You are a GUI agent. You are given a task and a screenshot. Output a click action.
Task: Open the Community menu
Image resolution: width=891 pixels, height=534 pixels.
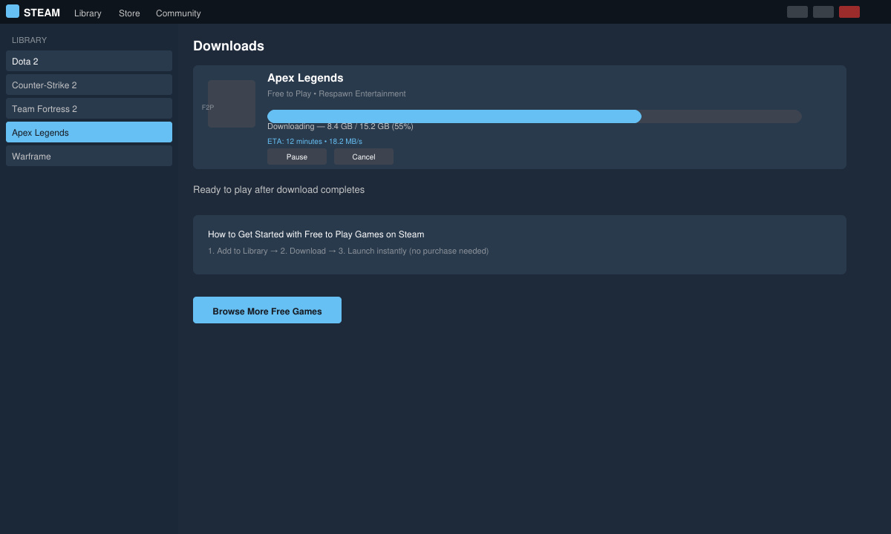click(x=178, y=13)
